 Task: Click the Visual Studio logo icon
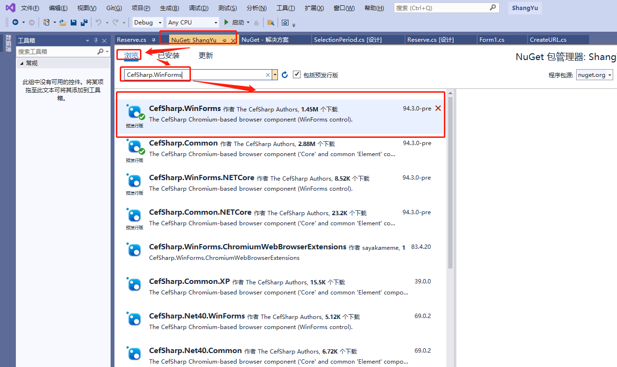tap(10, 8)
